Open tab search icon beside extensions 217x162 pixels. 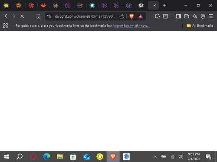point(165,16)
